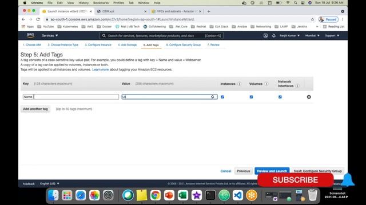Open the GoToMeeting bookmark

click(x=154, y=27)
